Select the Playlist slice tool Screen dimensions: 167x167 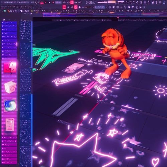pos(21,11)
